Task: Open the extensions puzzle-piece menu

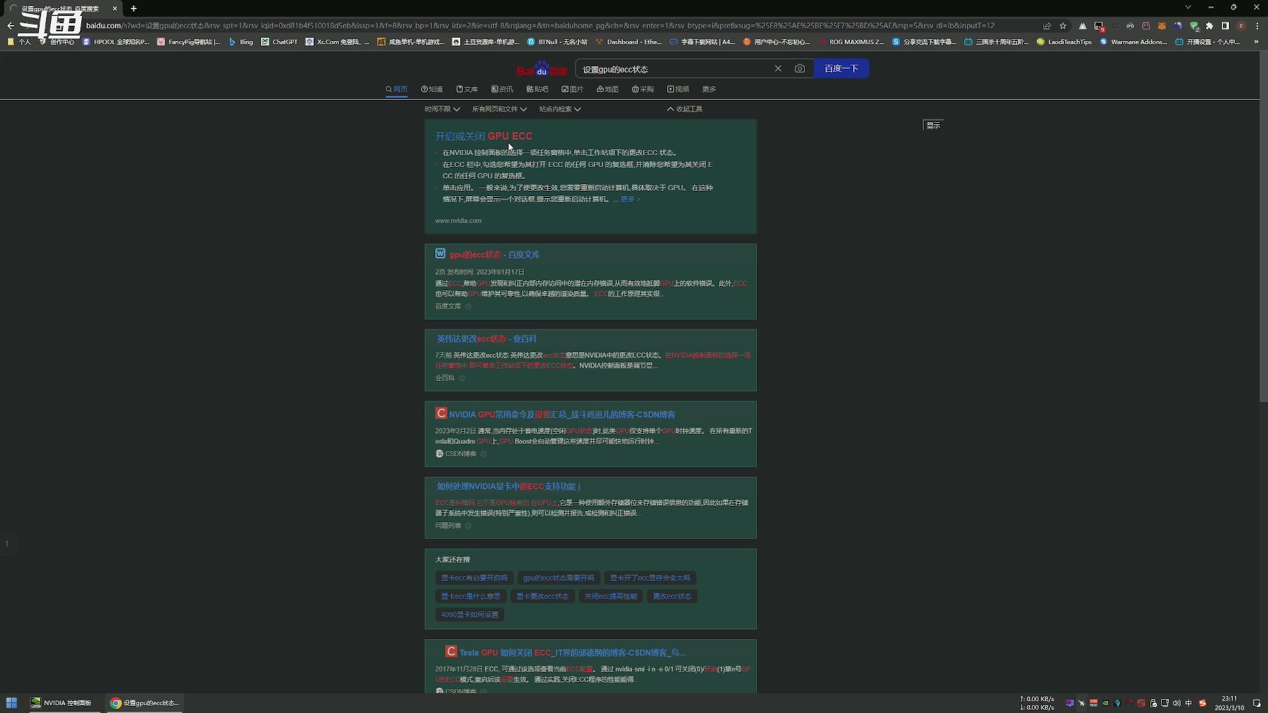Action: click(1209, 26)
